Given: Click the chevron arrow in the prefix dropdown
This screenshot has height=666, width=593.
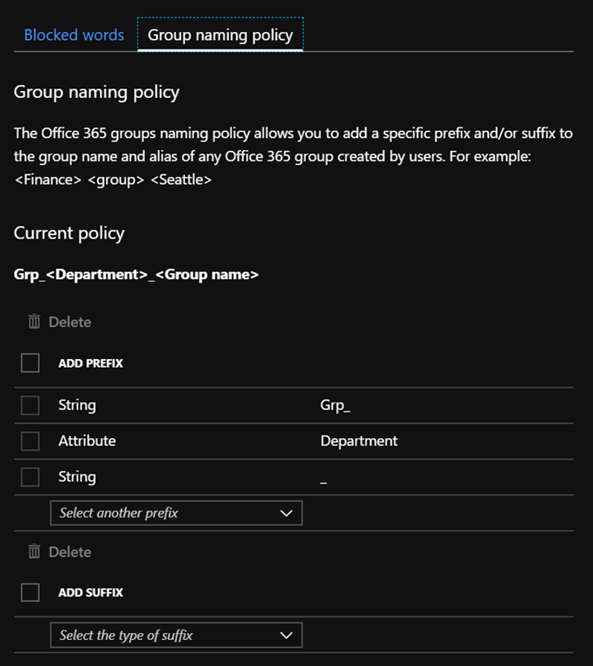Looking at the screenshot, I should 288,513.
